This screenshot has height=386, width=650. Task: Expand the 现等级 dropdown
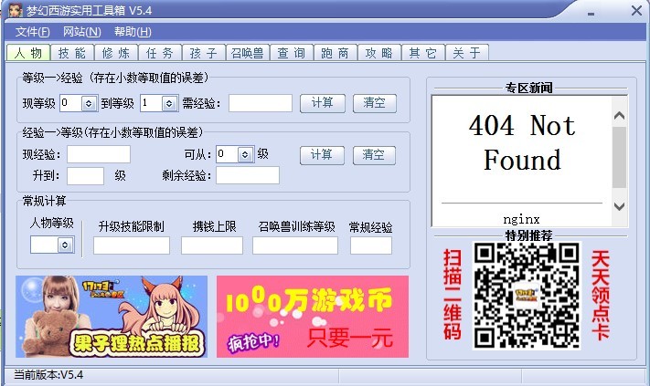point(90,104)
